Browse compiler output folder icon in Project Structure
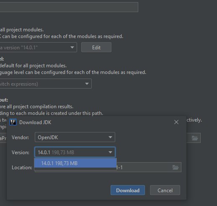This screenshot has height=206, width=217. 195,138
